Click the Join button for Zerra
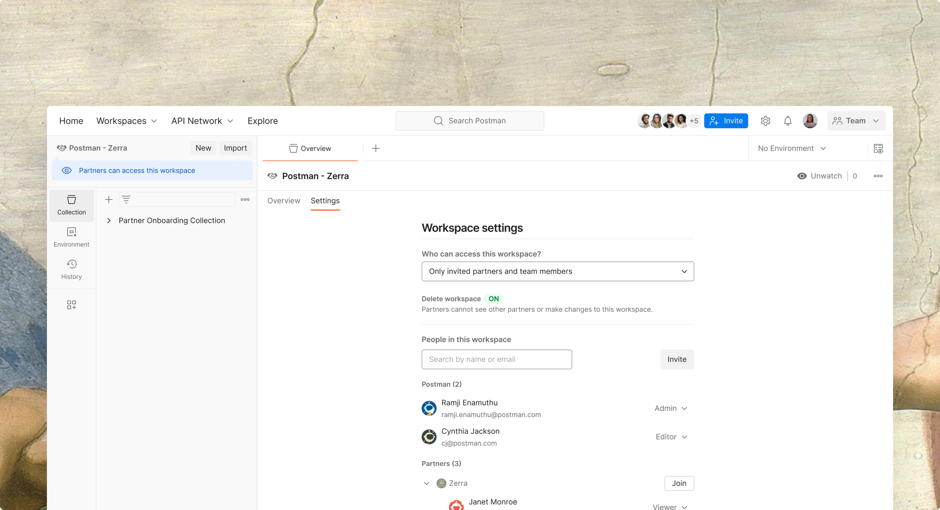The image size is (940, 510). point(679,483)
